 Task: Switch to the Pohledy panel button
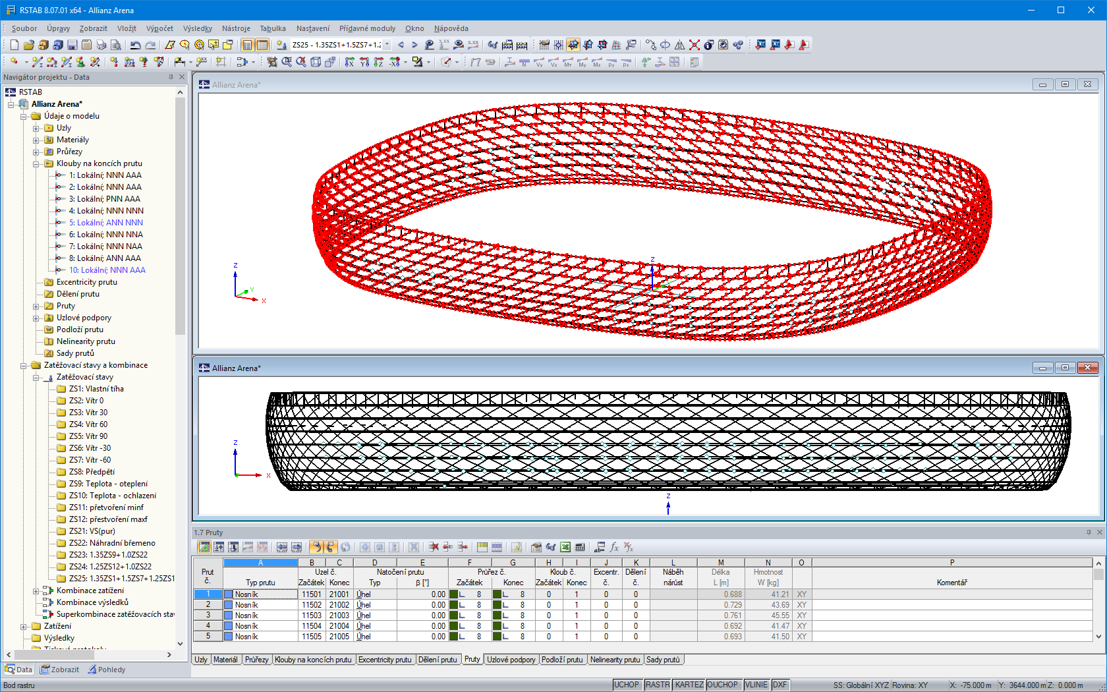[107, 670]
